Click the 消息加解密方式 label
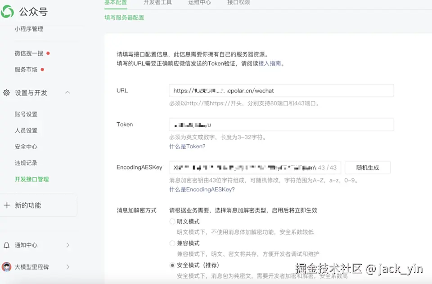 137,210
